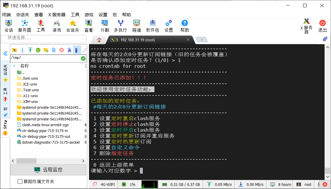Click the CPU 1% status indicator
This screenshot has width=331, height=189.
[129, 185]
